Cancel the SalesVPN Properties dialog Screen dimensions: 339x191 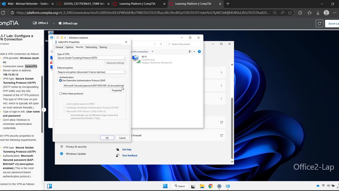click(x=122, y=138)
